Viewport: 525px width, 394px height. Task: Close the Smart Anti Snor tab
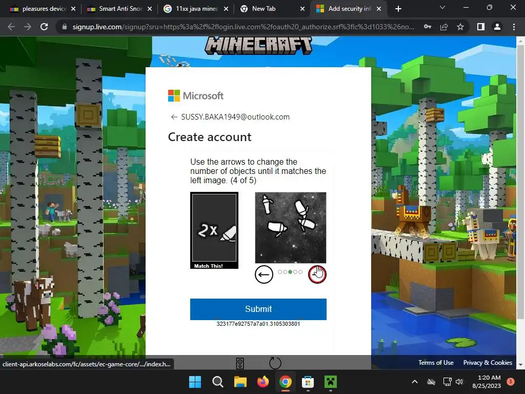coord(150,9)
